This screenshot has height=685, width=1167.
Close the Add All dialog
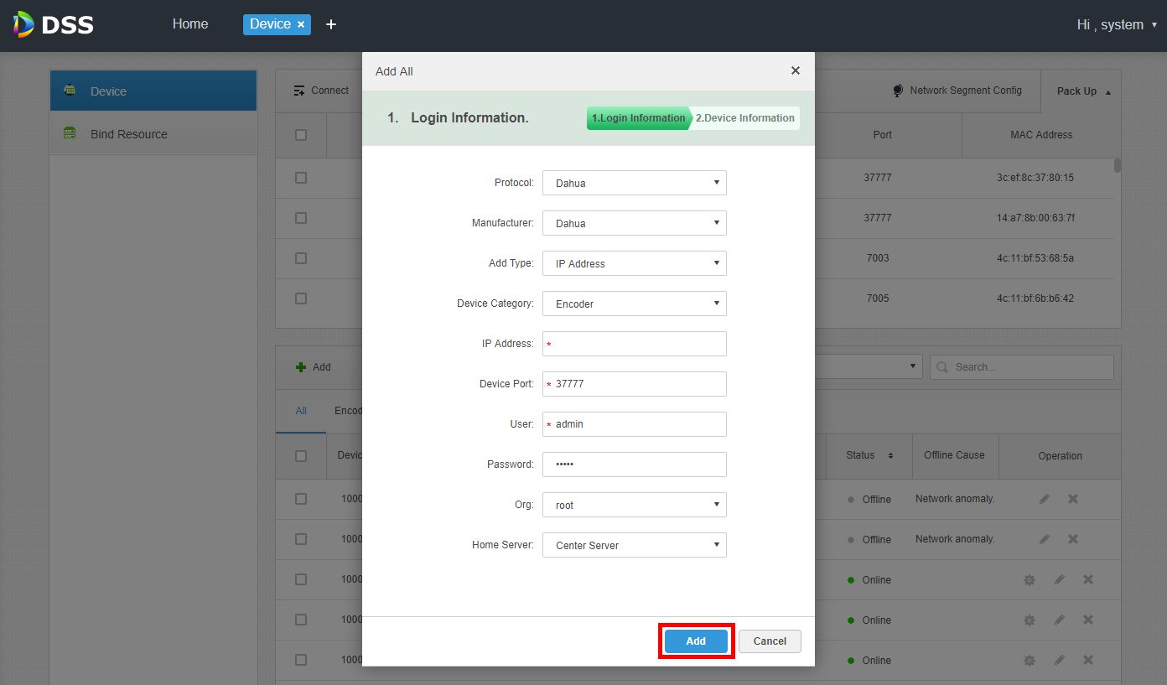click(x=796, y=70)
